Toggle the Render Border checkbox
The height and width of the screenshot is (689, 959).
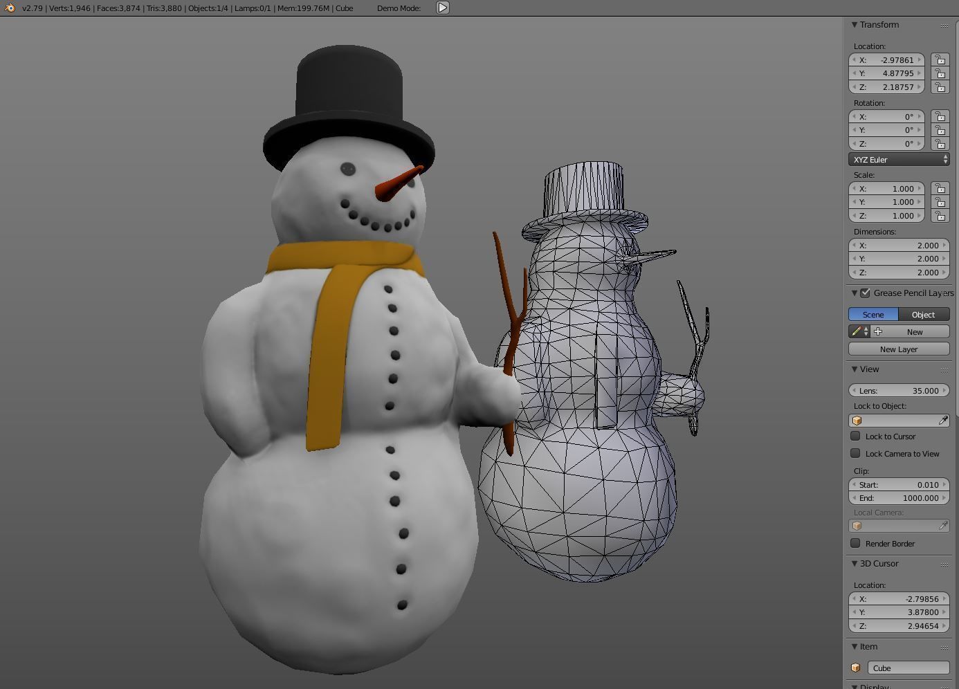point(855,543)
